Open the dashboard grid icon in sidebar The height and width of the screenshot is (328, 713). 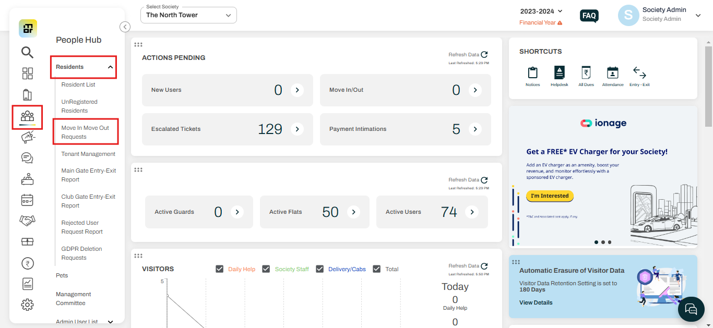click(27, 74)
